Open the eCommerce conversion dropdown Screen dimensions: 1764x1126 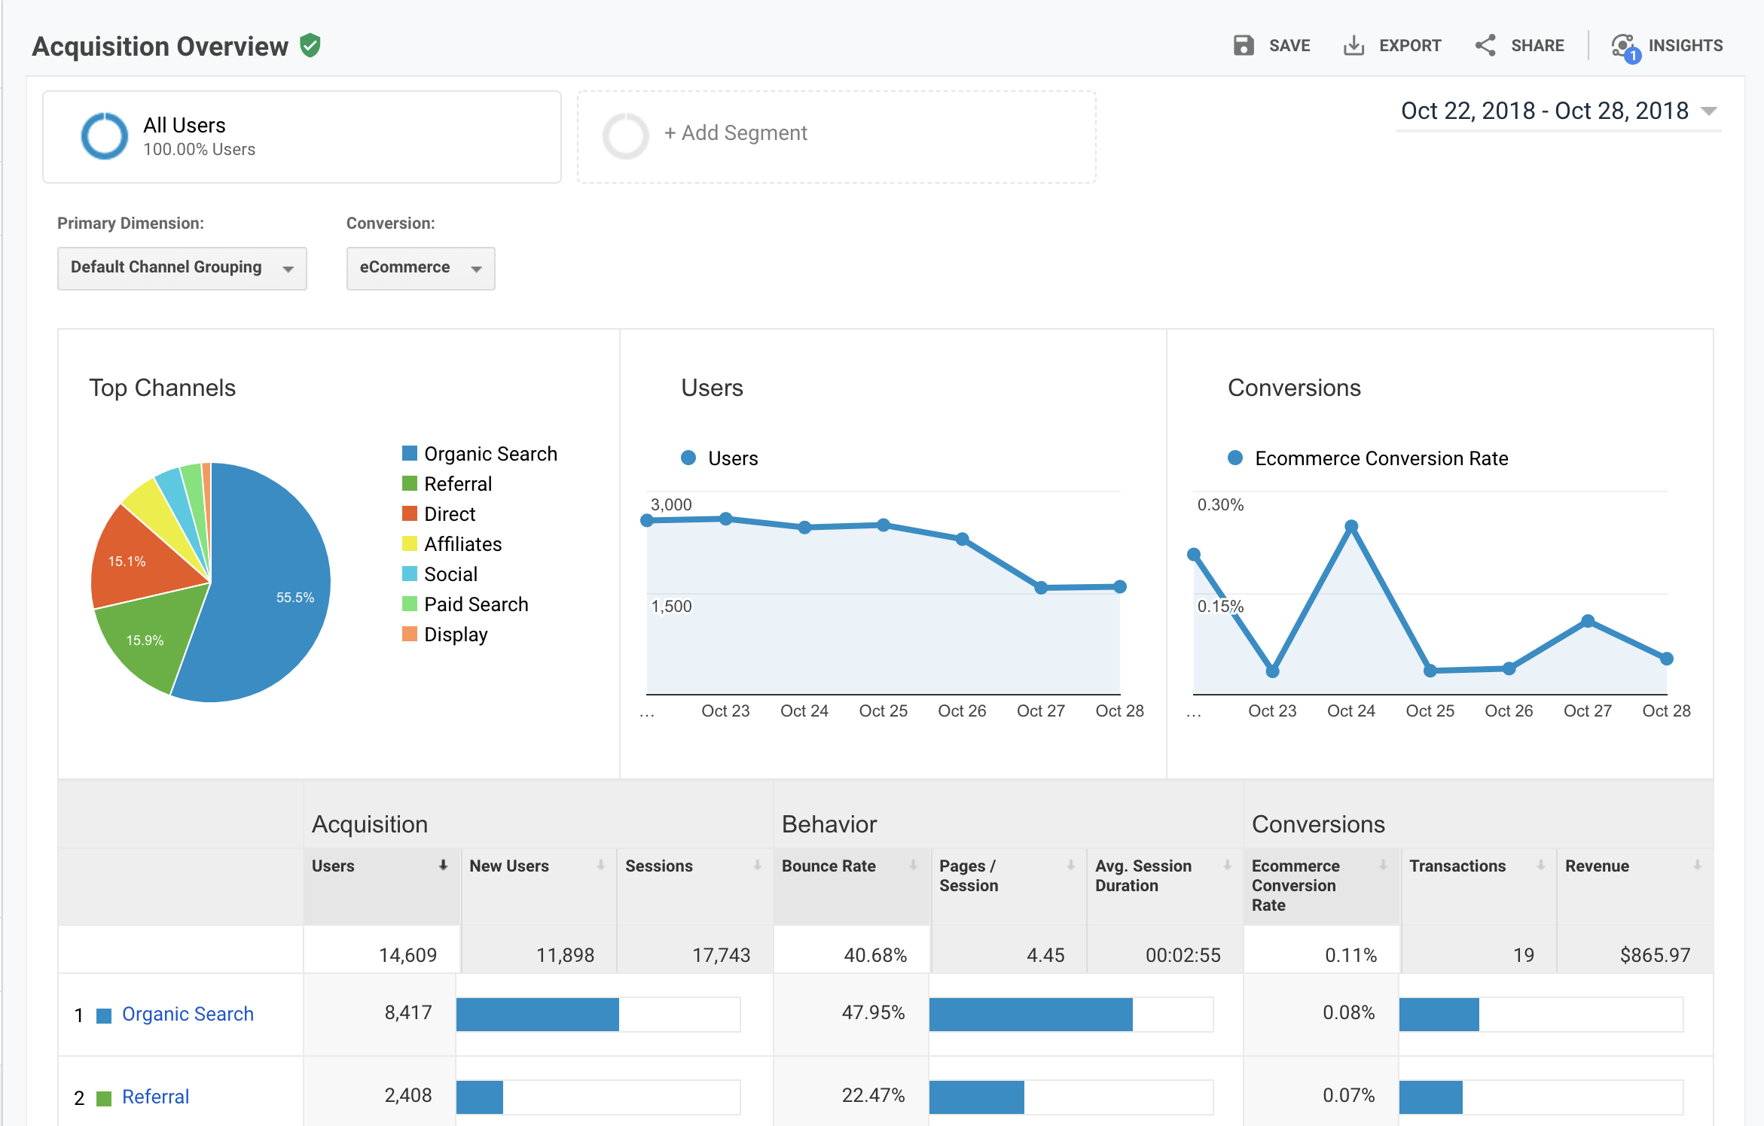click(420, 268)
